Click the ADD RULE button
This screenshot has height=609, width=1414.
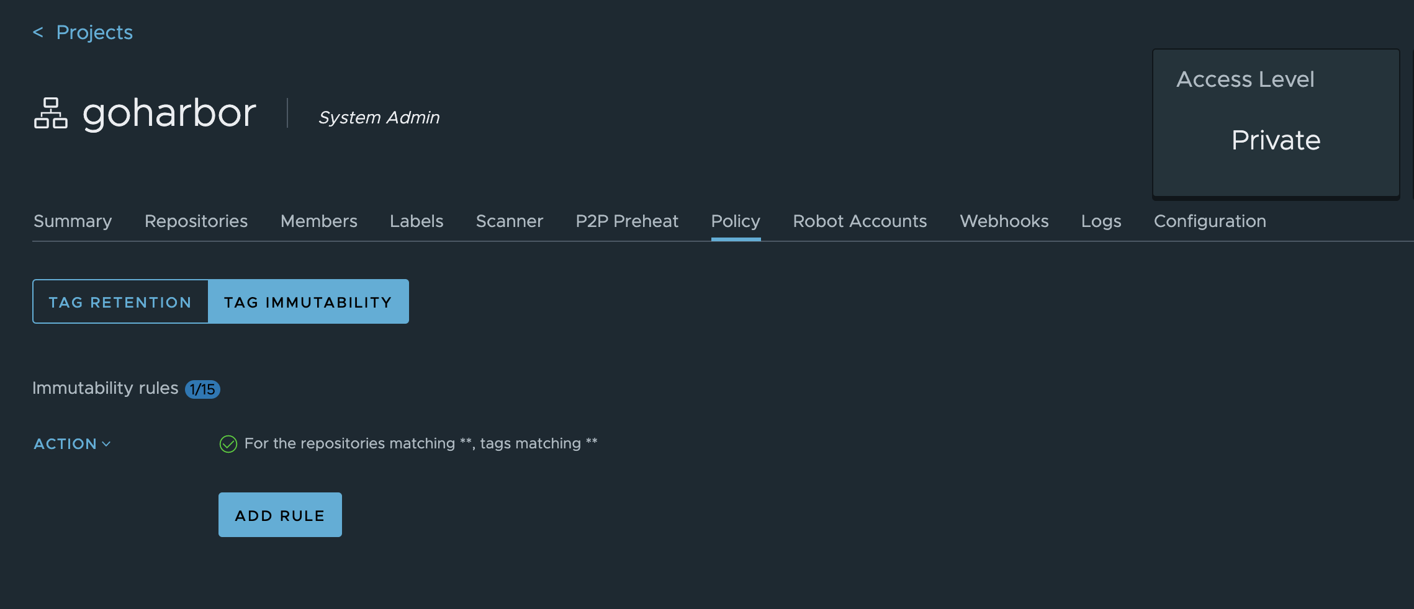(280, 514)
